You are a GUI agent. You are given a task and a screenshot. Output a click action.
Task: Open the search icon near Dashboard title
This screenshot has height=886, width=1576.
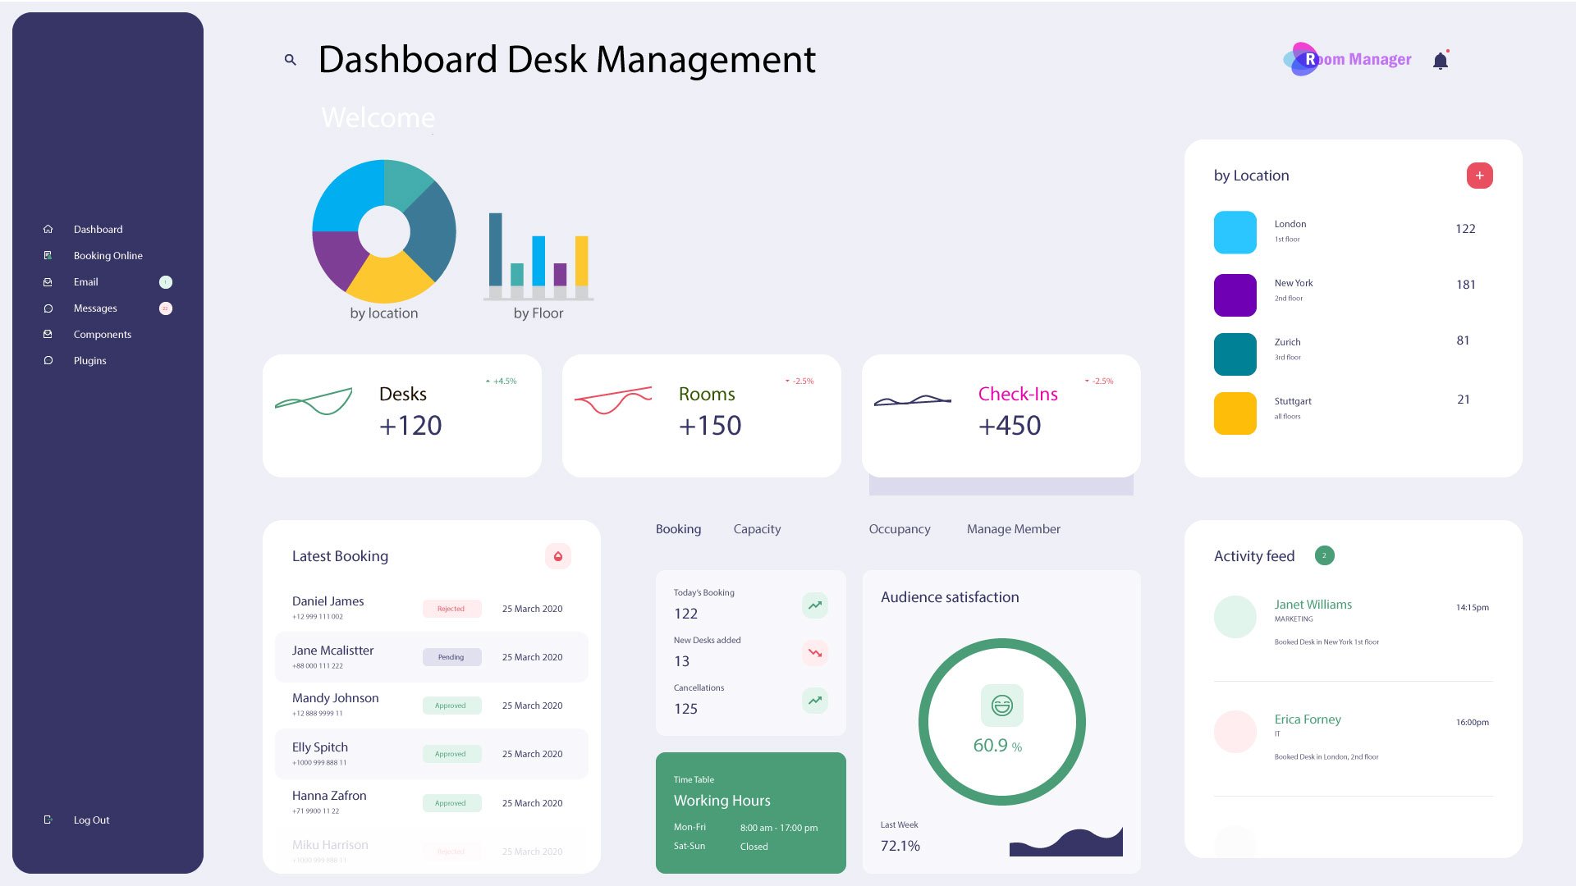pyautogui.click(x=290, y=59)
